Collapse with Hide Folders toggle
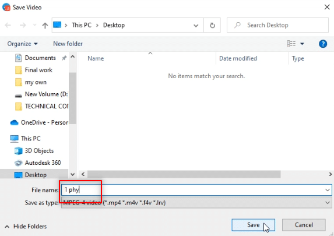The height and width of the screenshot is (236, 334). tap(26, 227)
